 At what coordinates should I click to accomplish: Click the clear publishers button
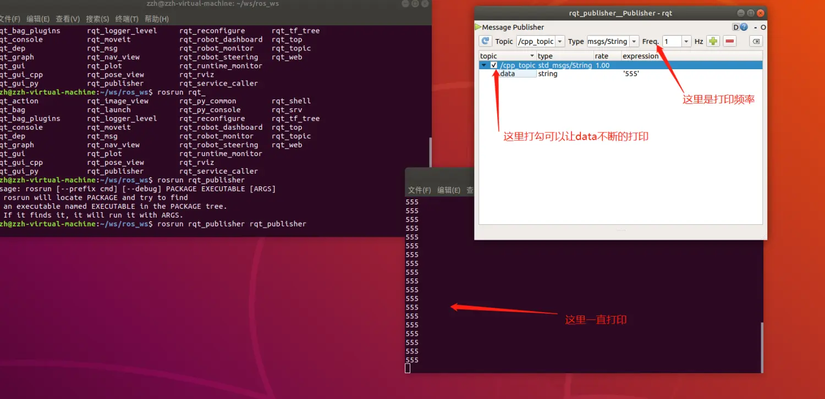click(756, 41)
